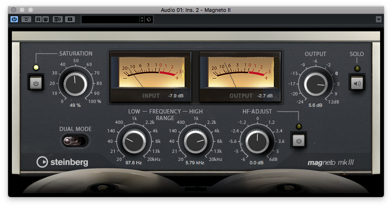Image resolution: width=392 pixels, height=207 pixels.
Task: Click the magneto mk III logo
Action: pos(330,162)
